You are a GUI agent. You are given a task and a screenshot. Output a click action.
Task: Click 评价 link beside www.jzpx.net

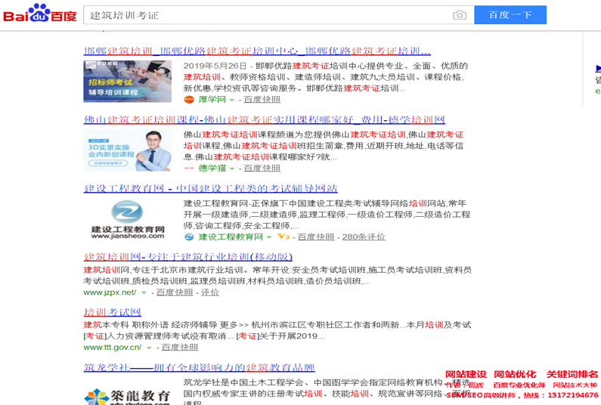click(x=209, y=292)
